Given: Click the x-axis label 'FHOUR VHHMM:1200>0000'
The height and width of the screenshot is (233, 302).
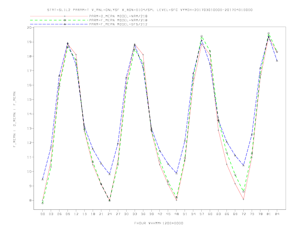Looking at the screenshot, I should point(159,223).
